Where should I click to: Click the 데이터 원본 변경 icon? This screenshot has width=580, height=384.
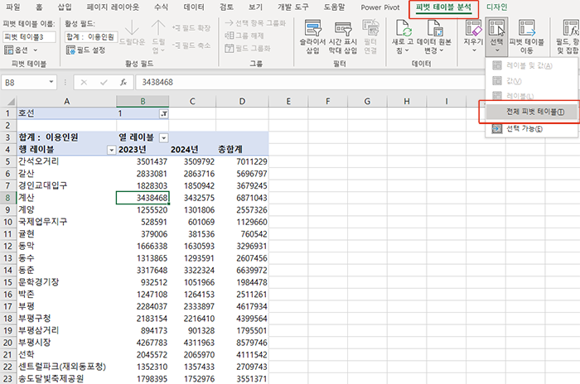coord(434,28)
